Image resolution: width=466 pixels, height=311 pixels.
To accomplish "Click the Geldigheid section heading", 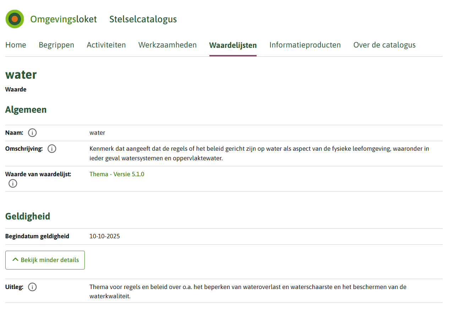I will [28, 216].
